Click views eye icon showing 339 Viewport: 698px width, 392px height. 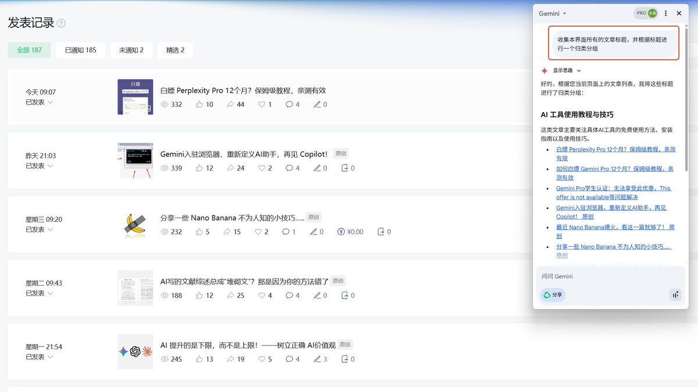tap(164, 168)
